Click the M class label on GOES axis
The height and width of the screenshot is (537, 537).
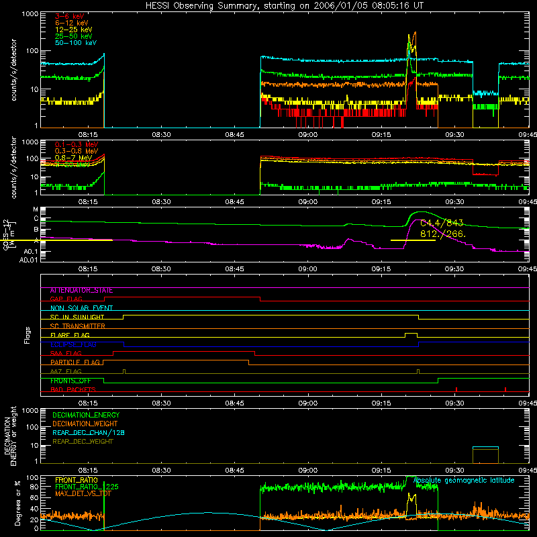(36, 209)
